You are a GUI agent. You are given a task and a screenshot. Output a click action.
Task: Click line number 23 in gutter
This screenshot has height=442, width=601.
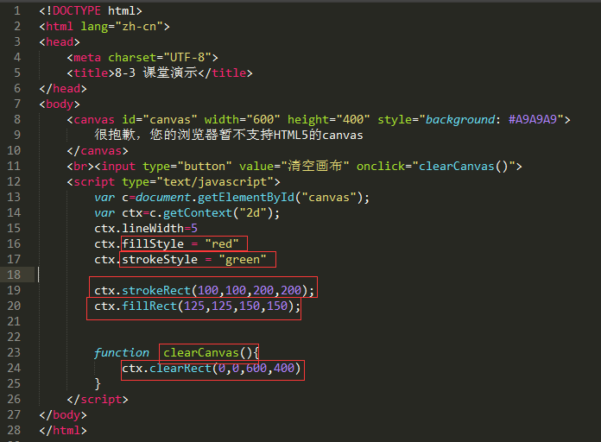click(14, 353)
